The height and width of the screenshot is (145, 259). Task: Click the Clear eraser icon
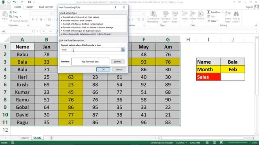point(209,21)
